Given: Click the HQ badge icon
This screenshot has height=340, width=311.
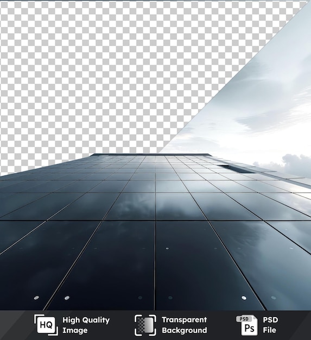Looking at the screenshot, I should click(46, 325).
